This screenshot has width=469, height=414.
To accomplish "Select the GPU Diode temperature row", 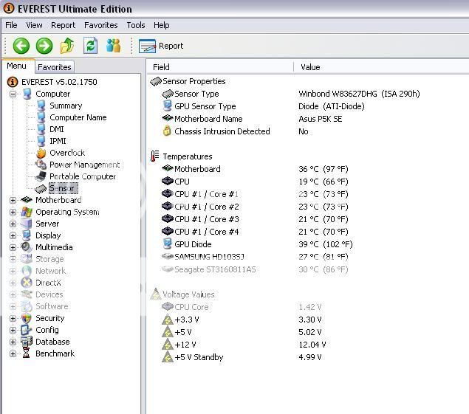I will coord(193,244).
